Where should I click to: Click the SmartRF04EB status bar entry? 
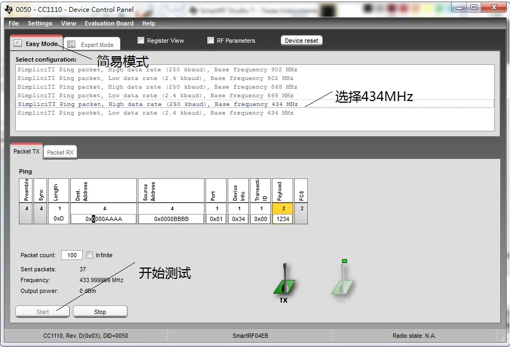[x=250, y=336]
